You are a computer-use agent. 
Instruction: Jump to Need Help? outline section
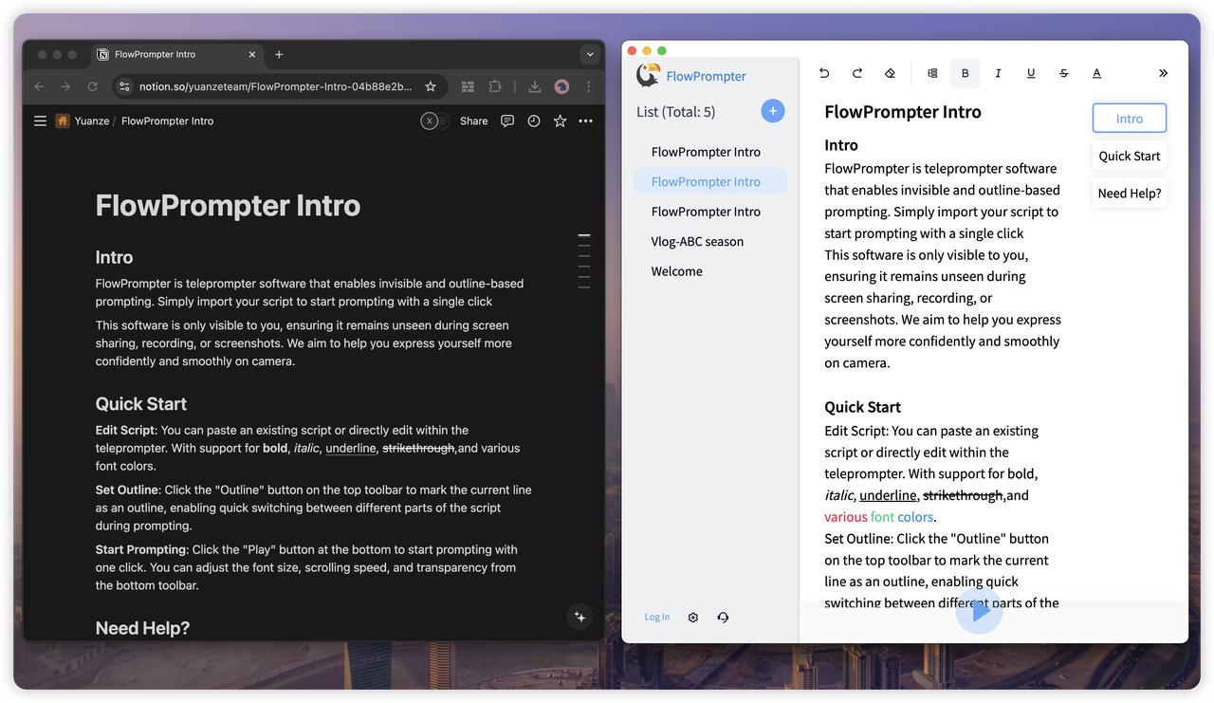[x=1130, y=194]
